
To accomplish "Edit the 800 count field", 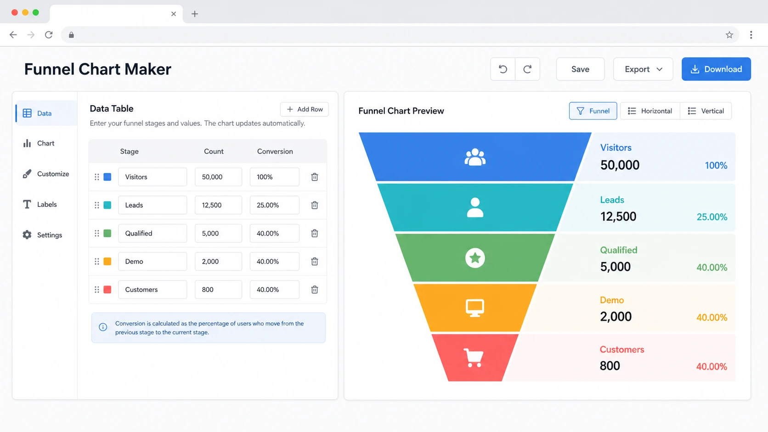I will click(x=218, y=290).
